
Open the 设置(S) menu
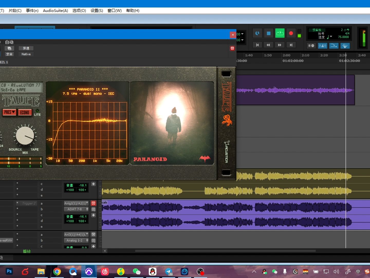97,11
